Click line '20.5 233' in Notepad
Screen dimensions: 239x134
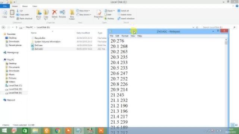pyautogui.click(x=119, y=68)
